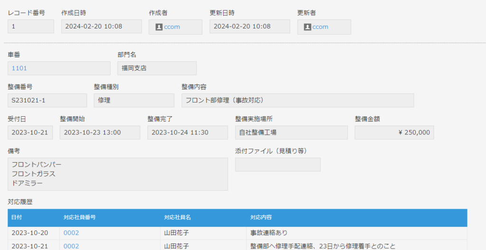Click the 備考 notes text area
This screenshot has height=250, width=486.
118,174
